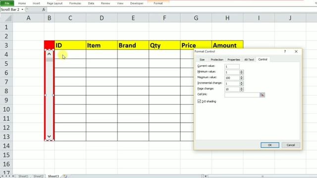
Task: Switch to the Data tab
Action: coord(91,3)
